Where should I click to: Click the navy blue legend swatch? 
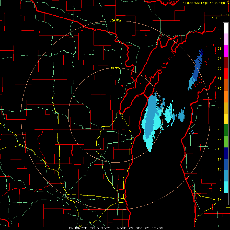coord(226,153)
